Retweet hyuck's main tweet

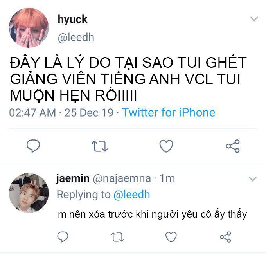[100, 146]
